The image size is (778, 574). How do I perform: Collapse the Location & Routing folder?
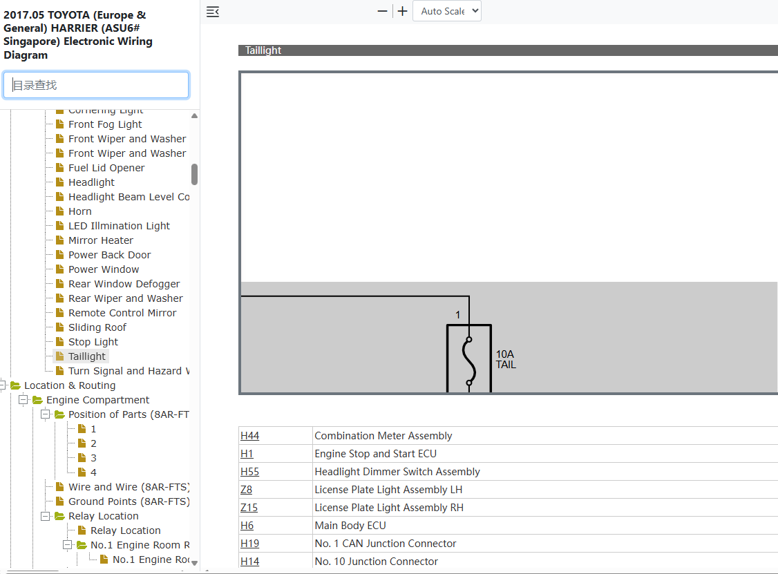click(3, 385)
